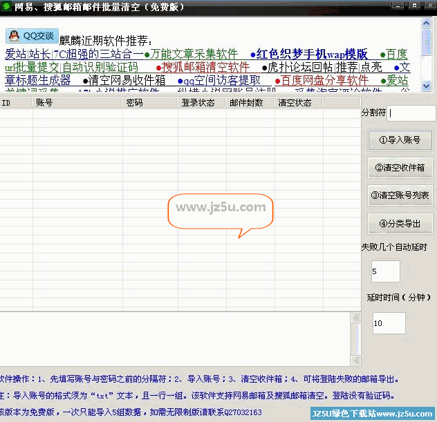Click the log box scroll up arrow
Image resolution: width=437 pixels, height=422 pixels.
tap(355, 318)
